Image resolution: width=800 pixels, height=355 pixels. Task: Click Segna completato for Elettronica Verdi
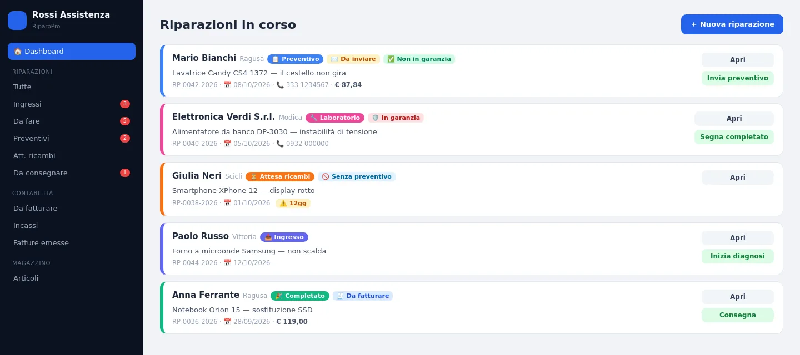pos(734,137)
